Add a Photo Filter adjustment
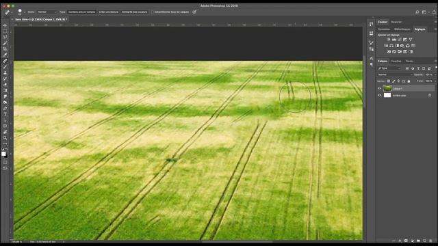 [402, 46]
